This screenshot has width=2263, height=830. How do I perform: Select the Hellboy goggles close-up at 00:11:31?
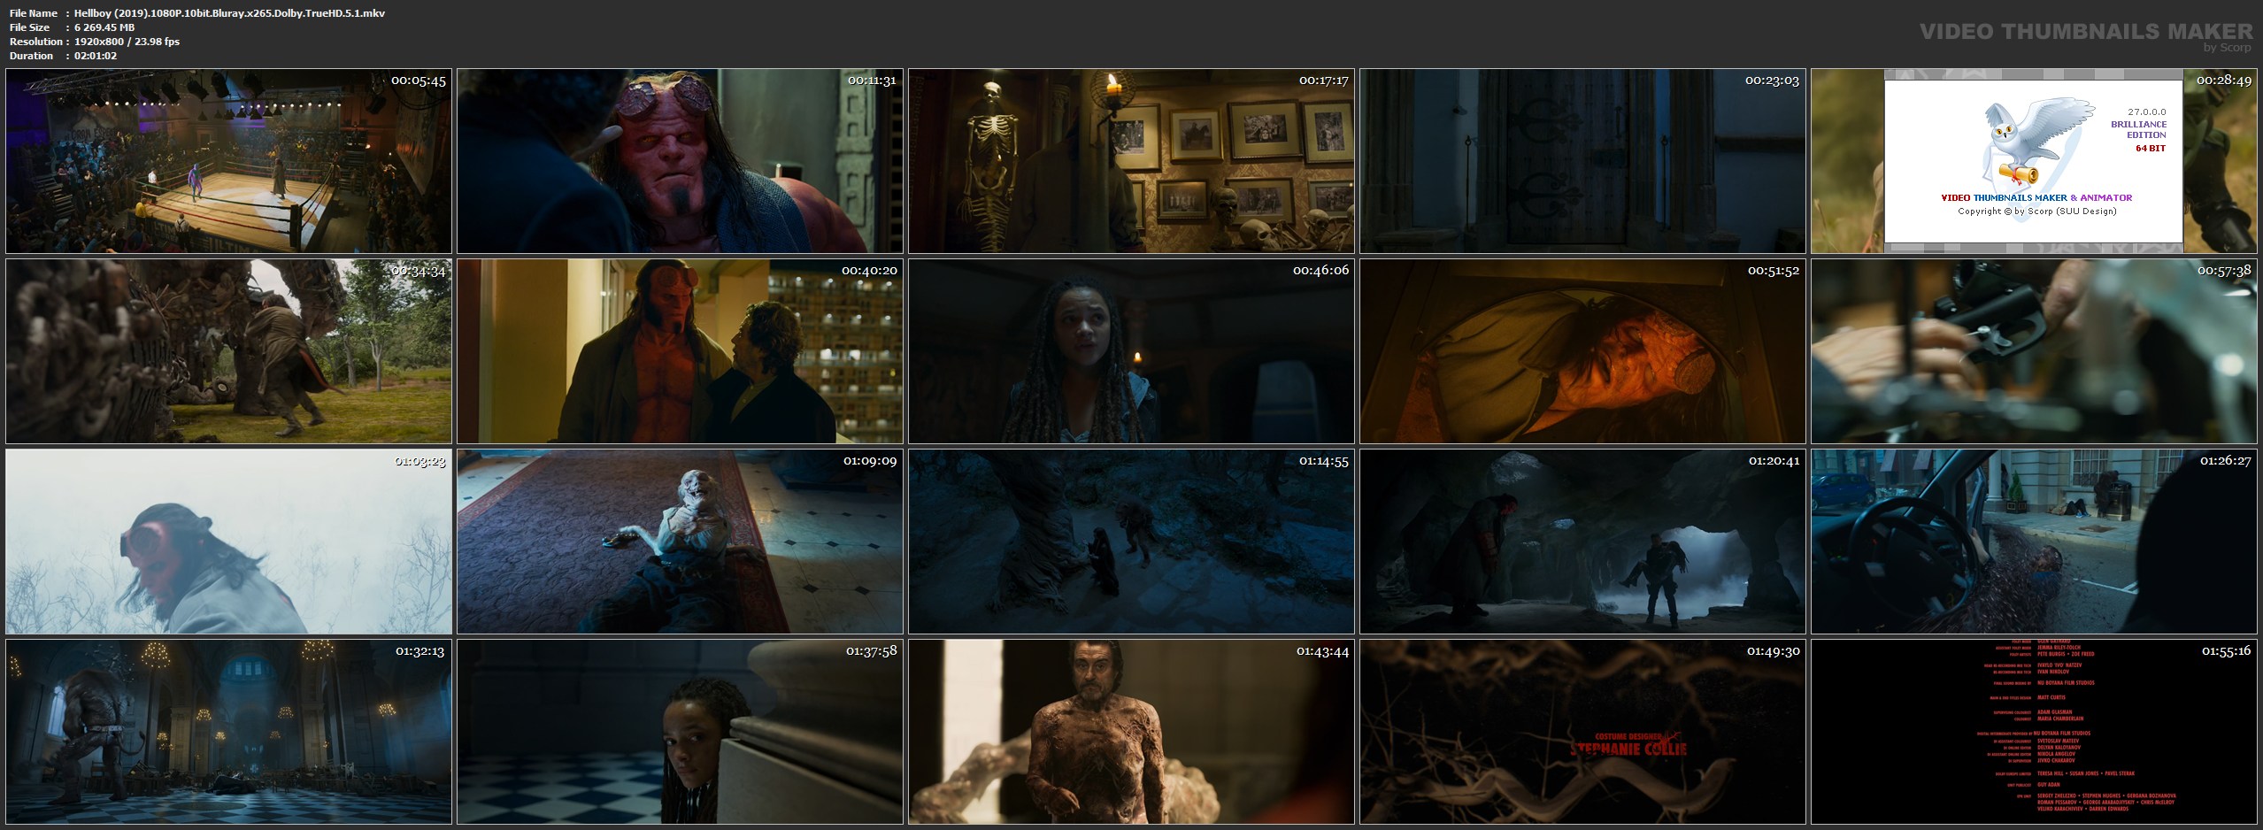(680, 161)
